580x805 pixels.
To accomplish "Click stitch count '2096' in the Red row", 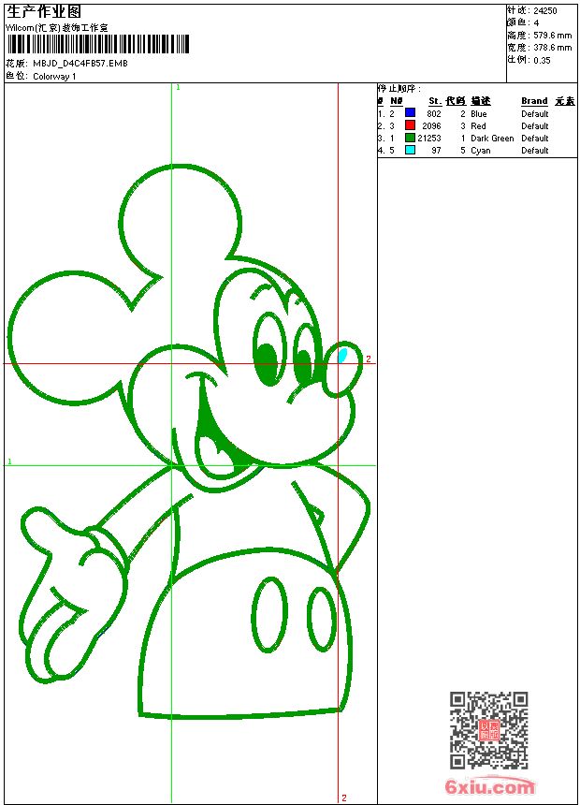I will [431, 126].
